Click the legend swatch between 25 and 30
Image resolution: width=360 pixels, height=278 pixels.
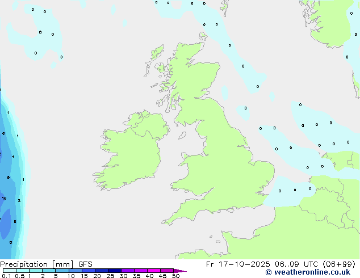point(115,271)
